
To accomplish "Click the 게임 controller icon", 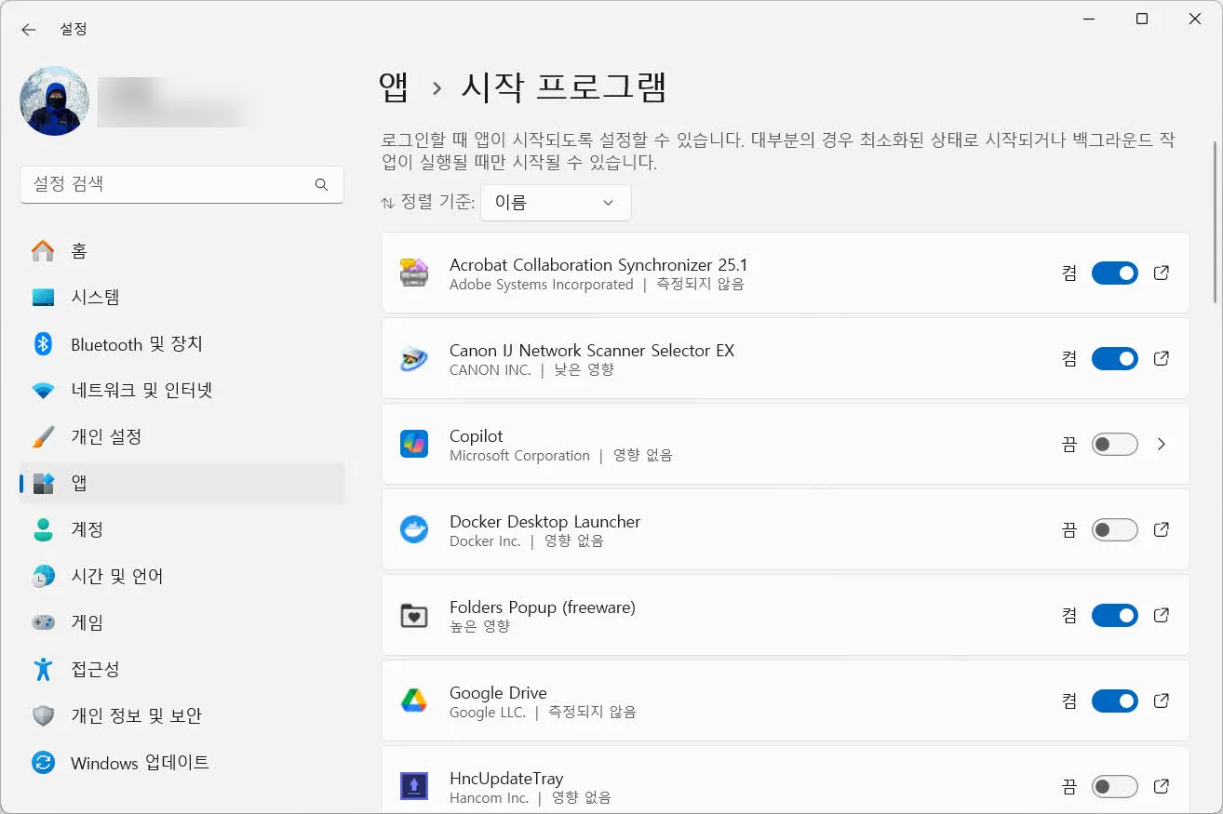I will [x=43, y=622].
